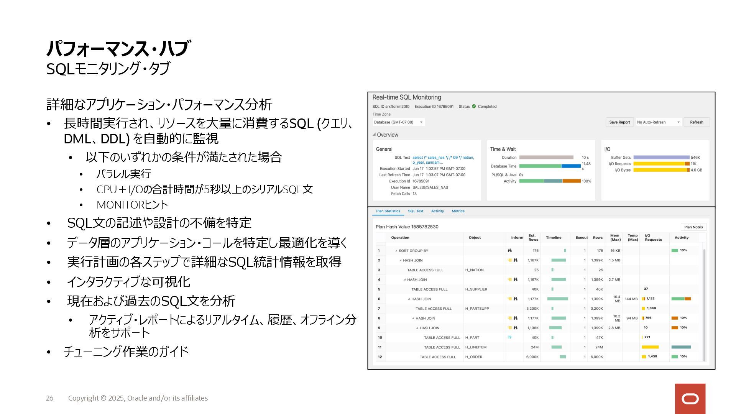
Task: Click binoculars icon in row 6 HASH JOIN
Action: pyautogui.click(x=516, y=299)
